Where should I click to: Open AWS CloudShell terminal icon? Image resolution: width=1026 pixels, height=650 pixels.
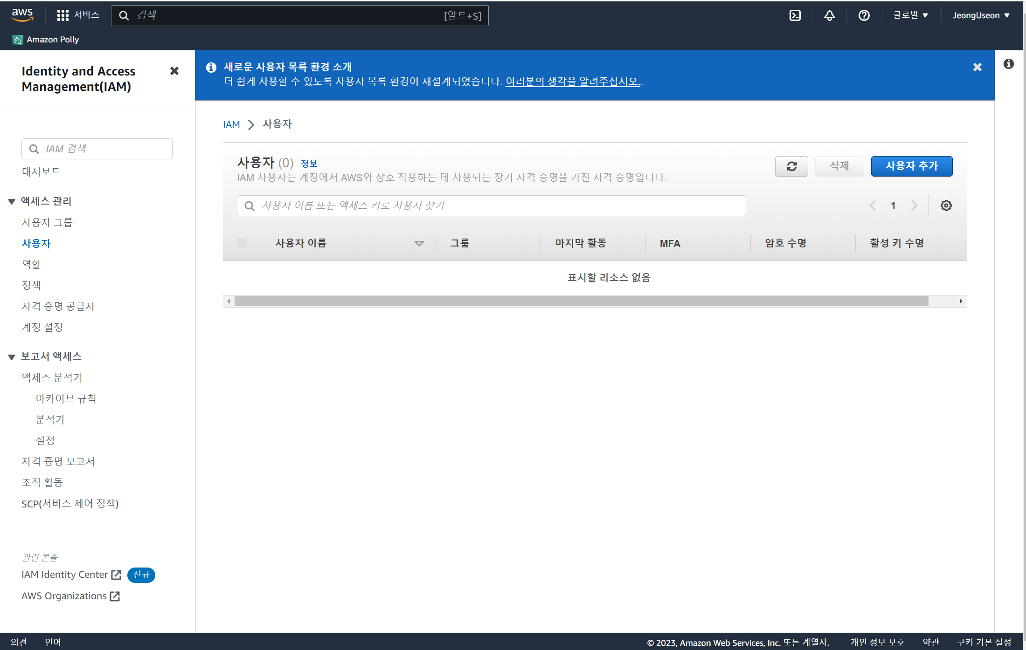pos(795,15)
